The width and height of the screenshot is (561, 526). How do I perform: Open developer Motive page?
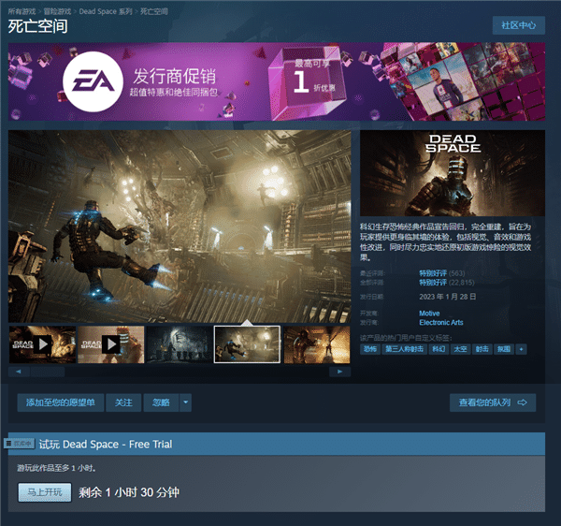coord(429,314)
